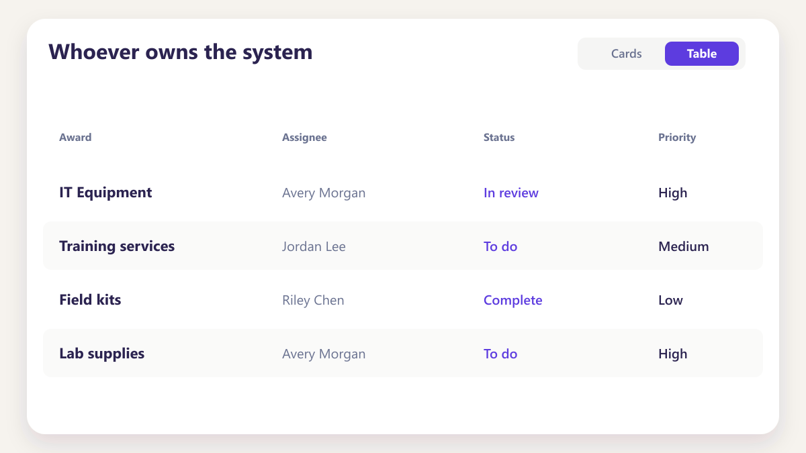806x453 pixels.
Task: Open the Lab supplies award row
Action: [x=403, y=353]
